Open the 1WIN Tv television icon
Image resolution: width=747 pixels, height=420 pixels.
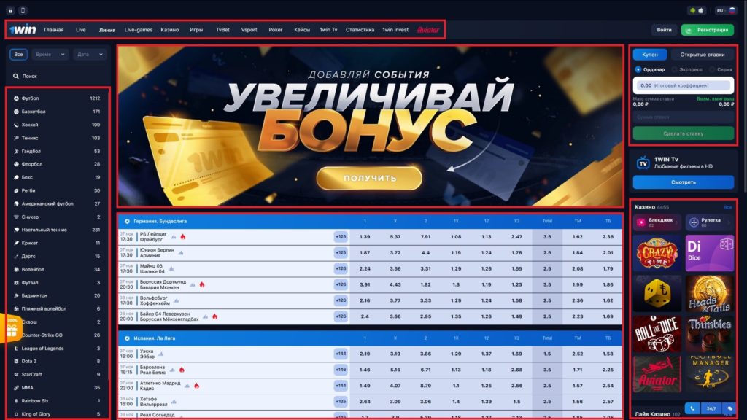tap(643, 163)
